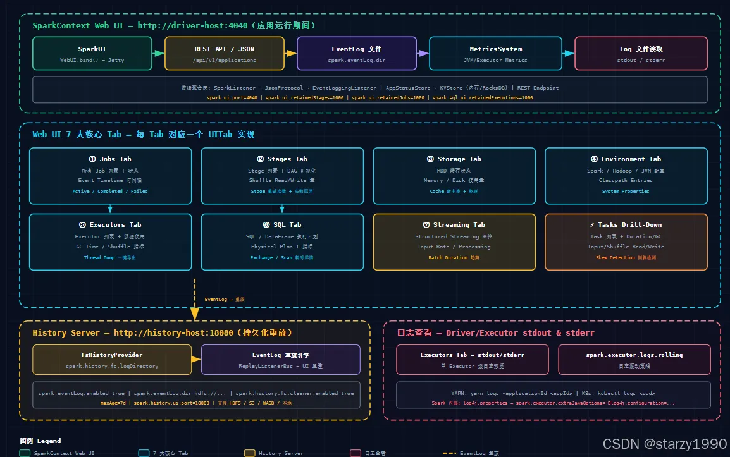
Task: Select the Environment Tab card
Action: 626,176
